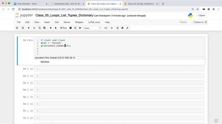The width and height of the screenshot is (222, 124).
Task: Click the code line print(str1.rjust(10))
Action: pos(55,46)
